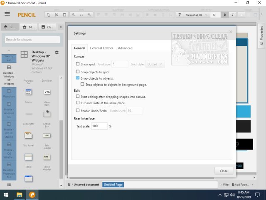Click the canvas horizontal scrollbar
Image resolution: width=266 pixels, height=200 pixels.
tap(142, 178)
